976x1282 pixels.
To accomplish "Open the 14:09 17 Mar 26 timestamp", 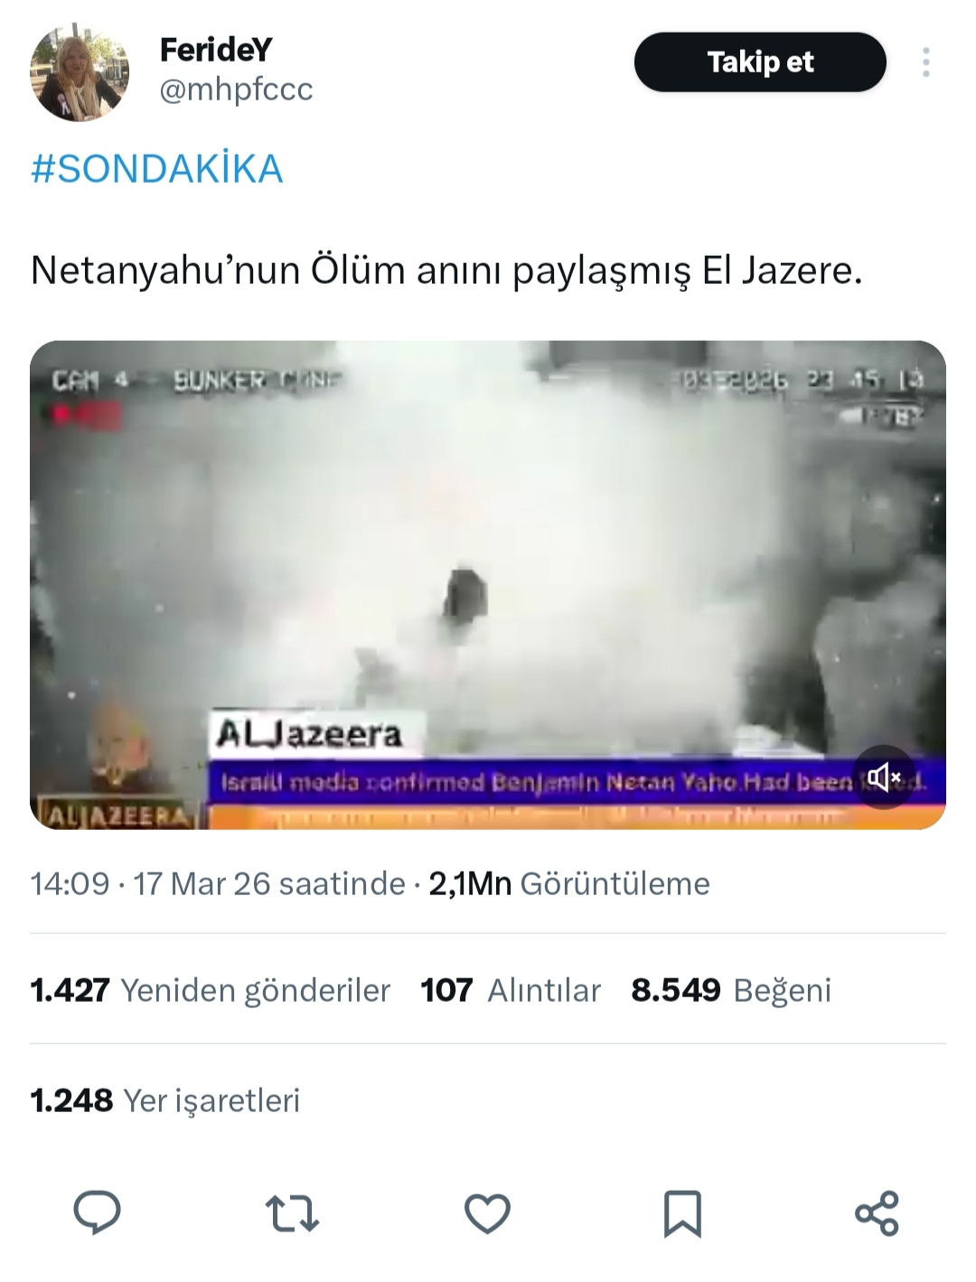I will coord(218,883).
